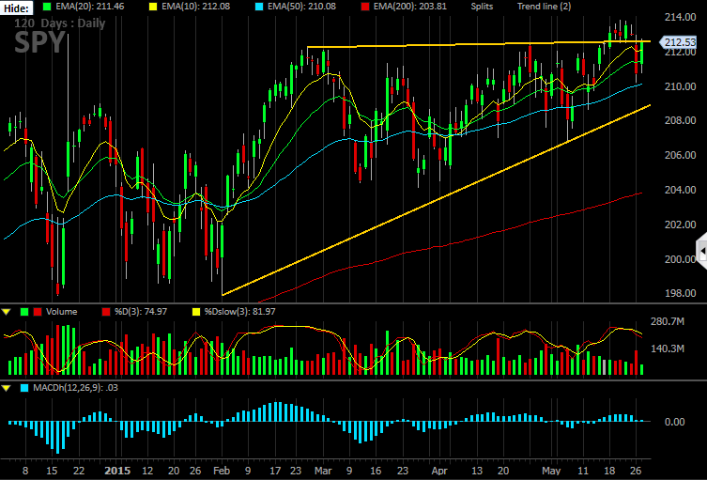707x480 pixels.
Task: Toggle the cyan EMA(50) color square
Action: click(x=258, y=7)
